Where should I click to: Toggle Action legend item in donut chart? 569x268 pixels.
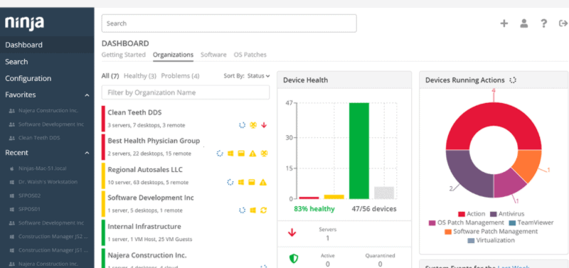[472, 214]
